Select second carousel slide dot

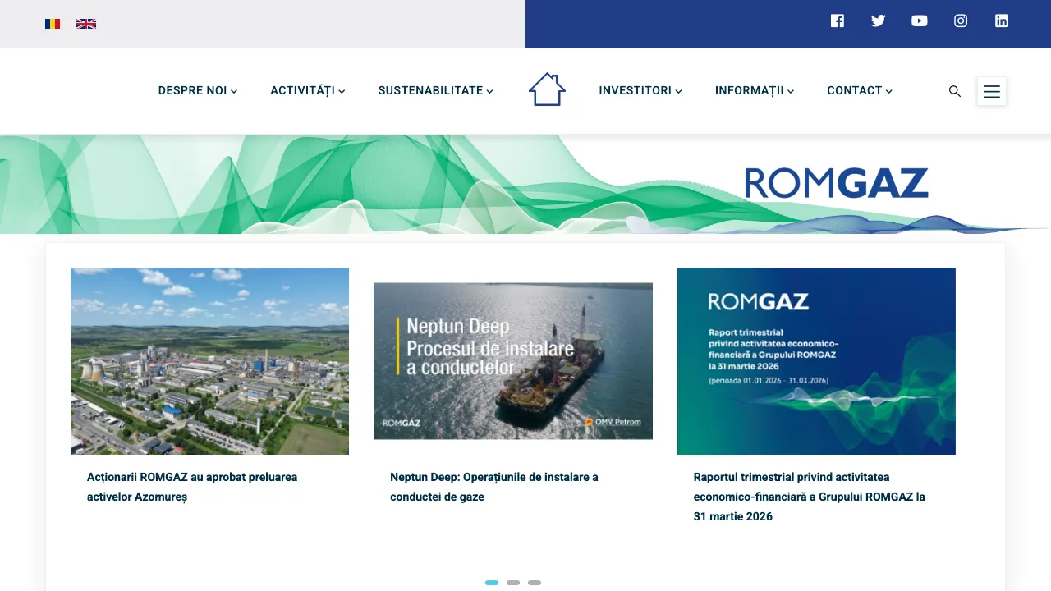513,583
